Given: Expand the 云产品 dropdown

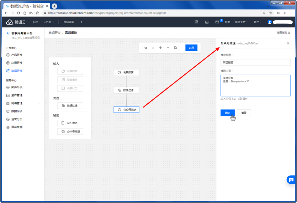Looking at the screenshot, I should coord(49,22).
